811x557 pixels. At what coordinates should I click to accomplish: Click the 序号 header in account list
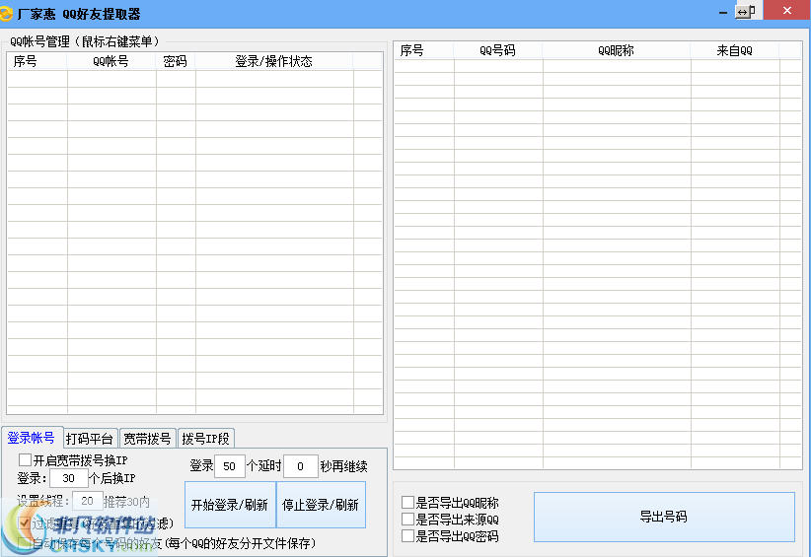(x=37, y=61)
